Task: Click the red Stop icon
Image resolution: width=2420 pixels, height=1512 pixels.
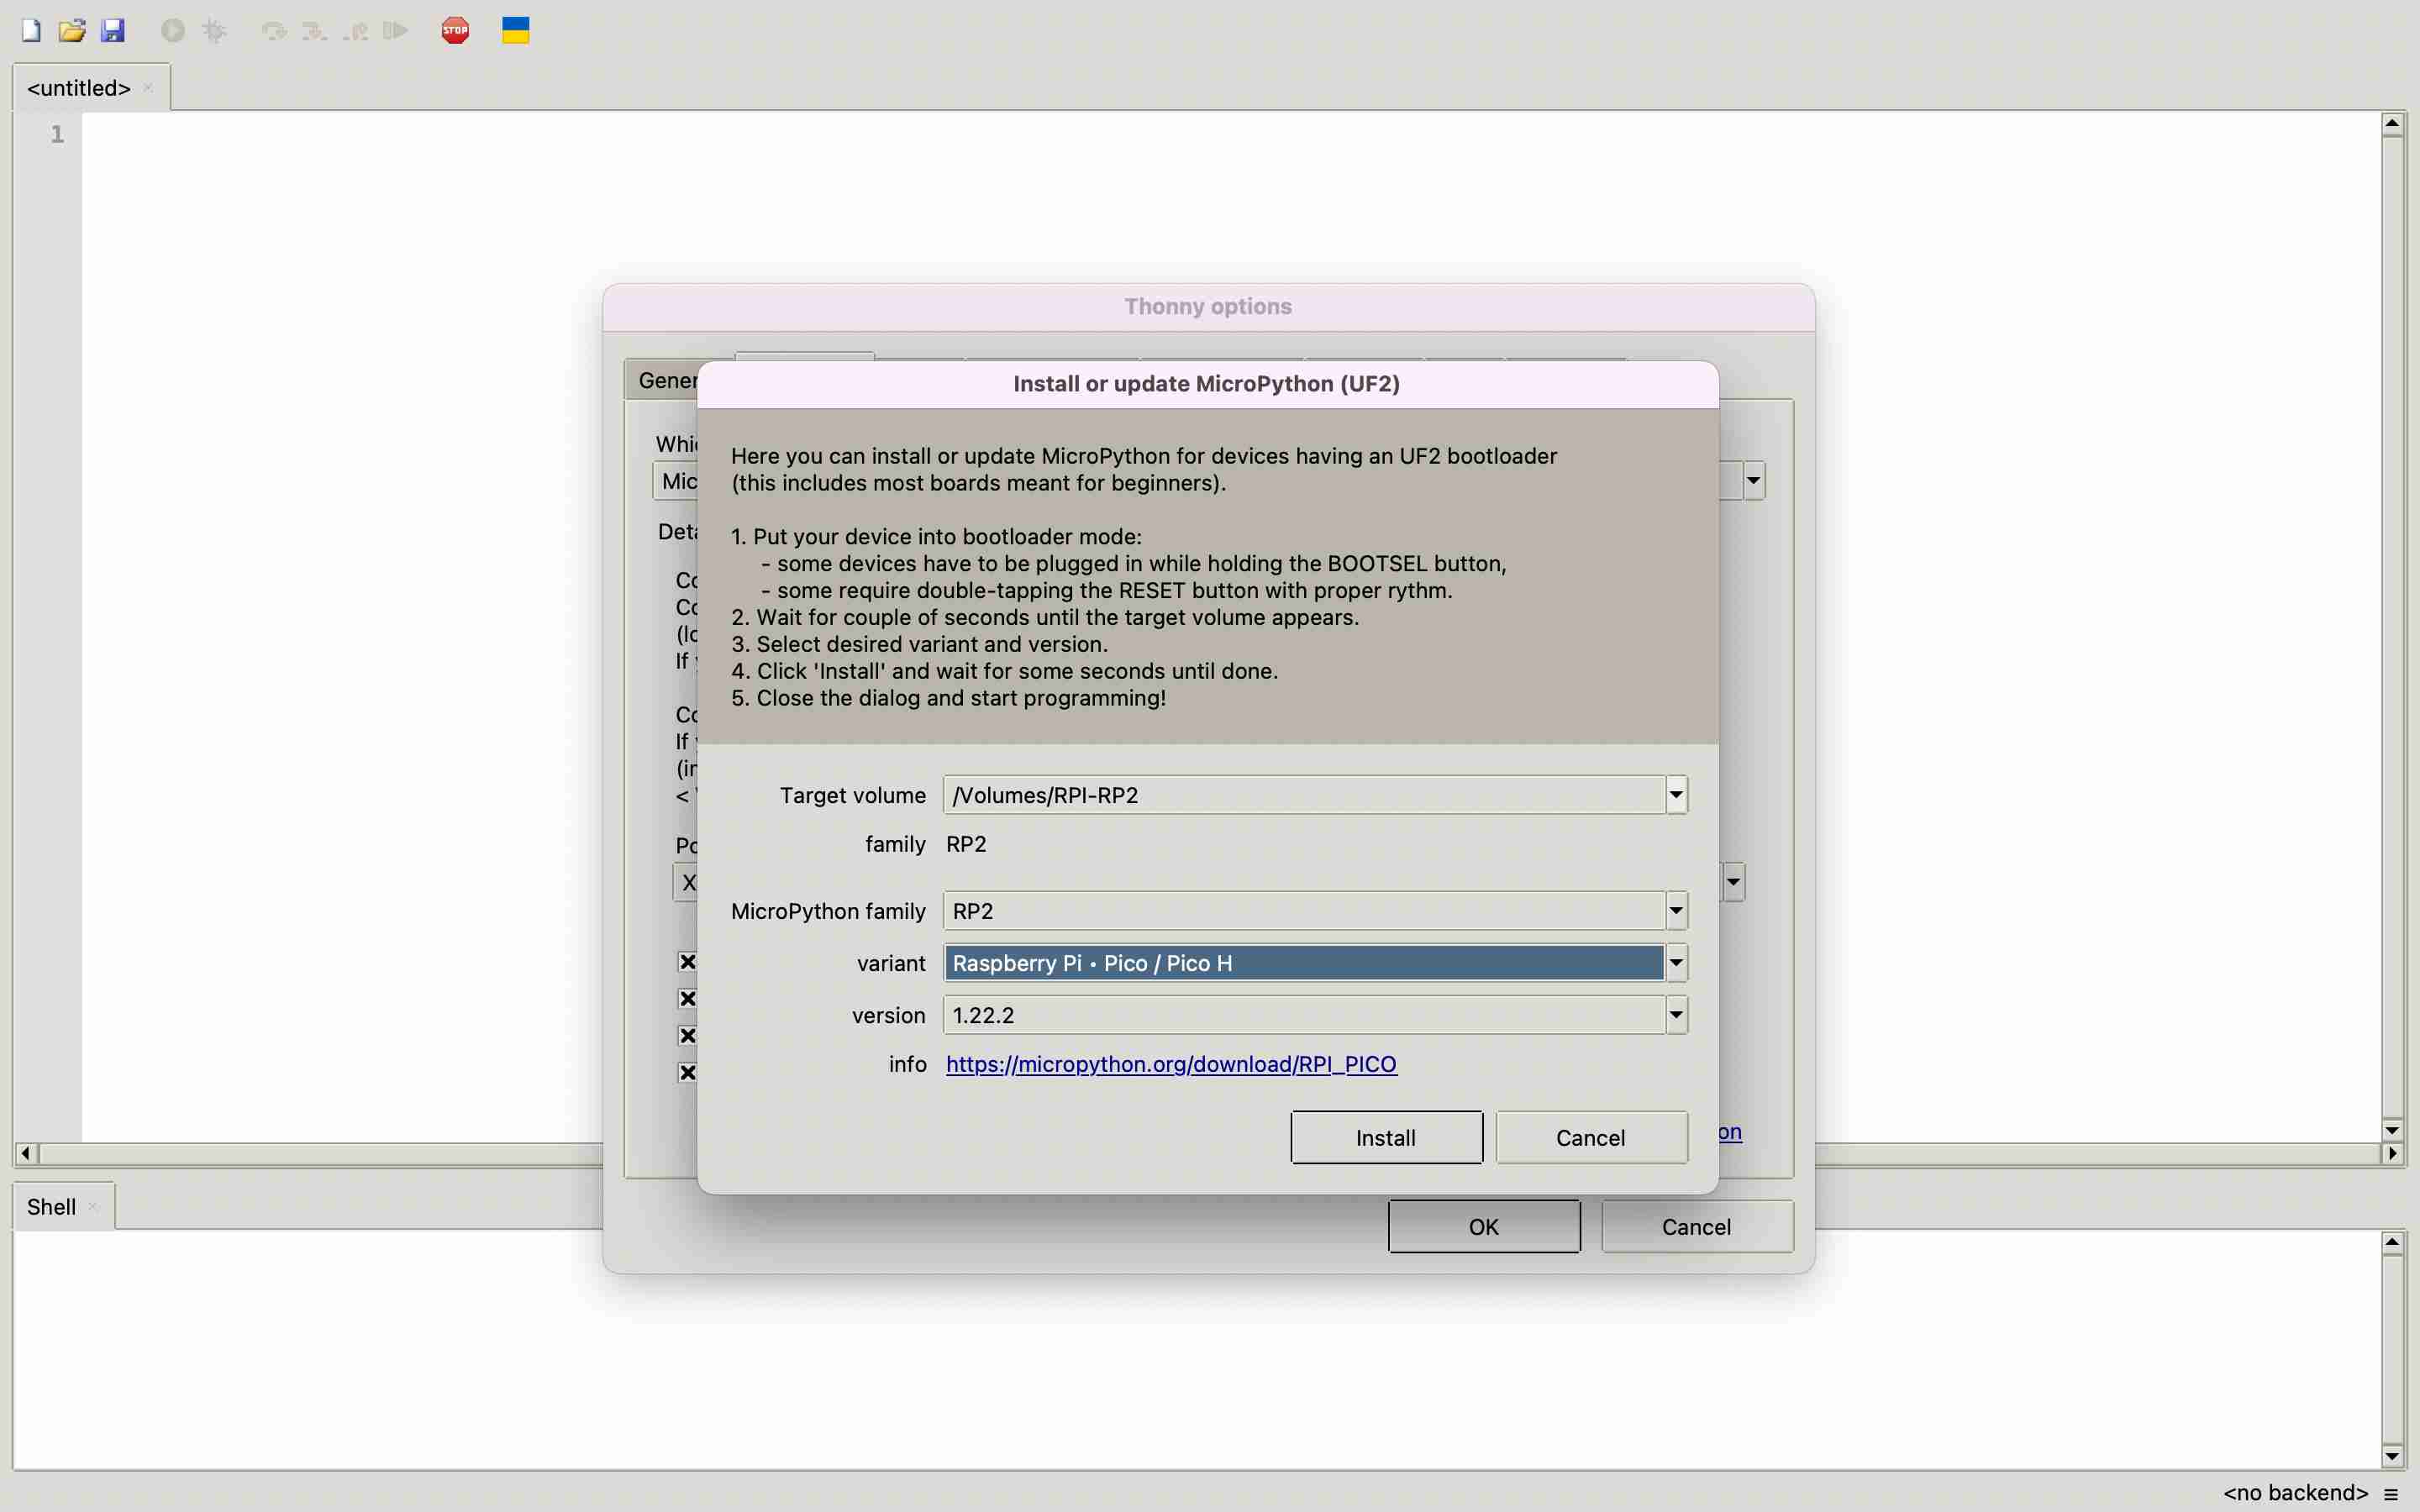Action: tap(455, 30)
